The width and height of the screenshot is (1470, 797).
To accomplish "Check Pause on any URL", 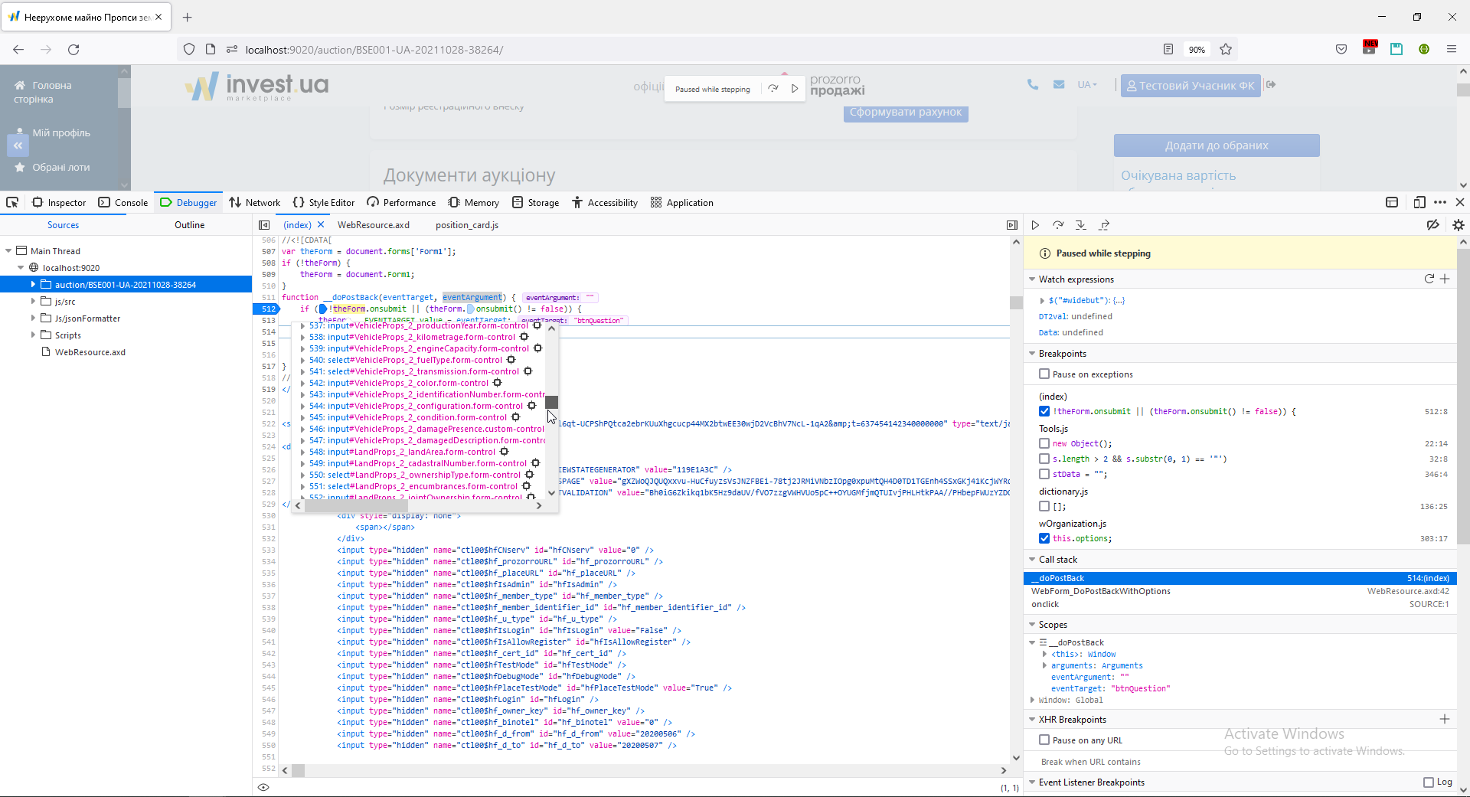I will (1044, 740).
